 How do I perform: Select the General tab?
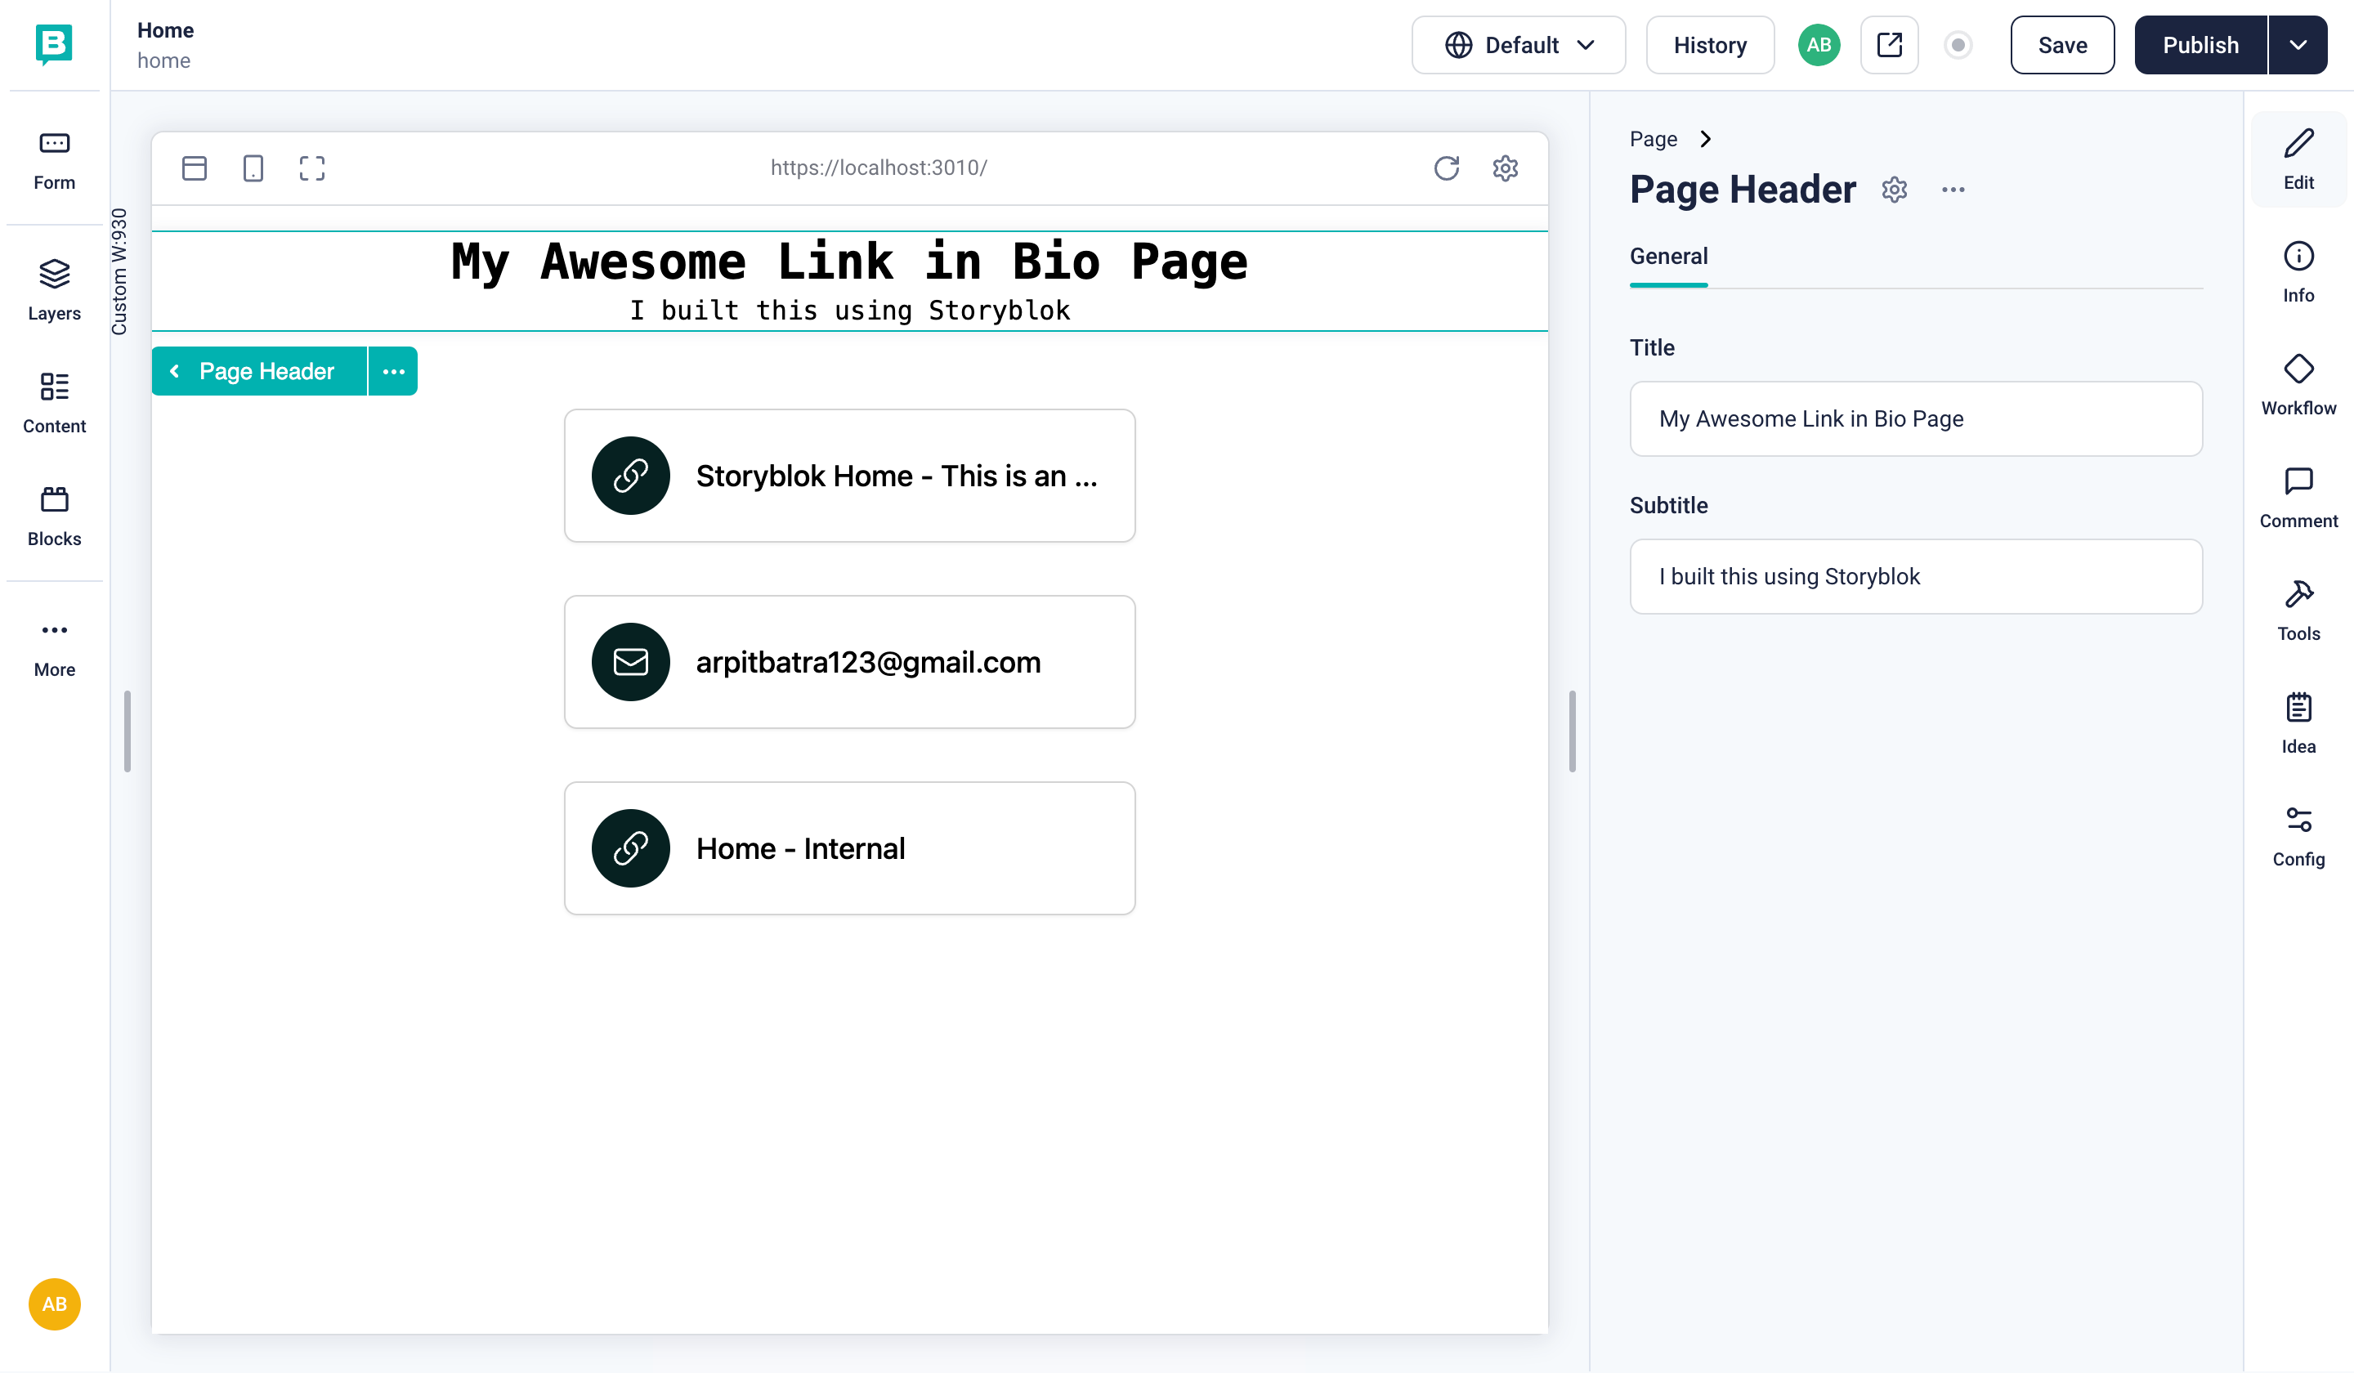1668,256
